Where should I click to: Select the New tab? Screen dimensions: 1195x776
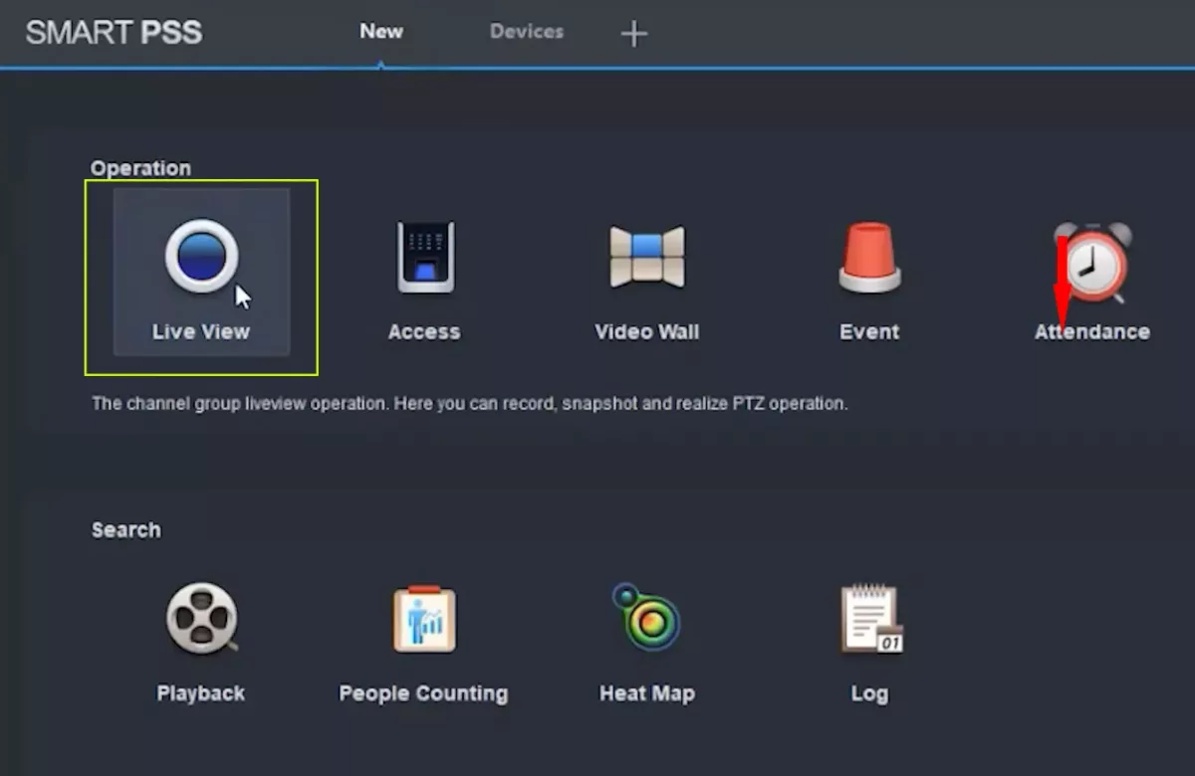(x=381, y=32)
